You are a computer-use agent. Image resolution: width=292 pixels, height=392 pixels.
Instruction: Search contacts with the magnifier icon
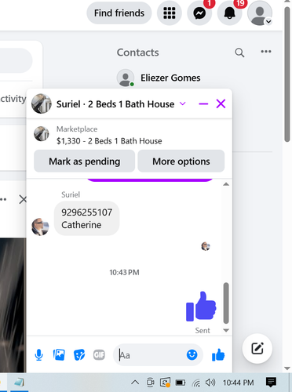239,53
